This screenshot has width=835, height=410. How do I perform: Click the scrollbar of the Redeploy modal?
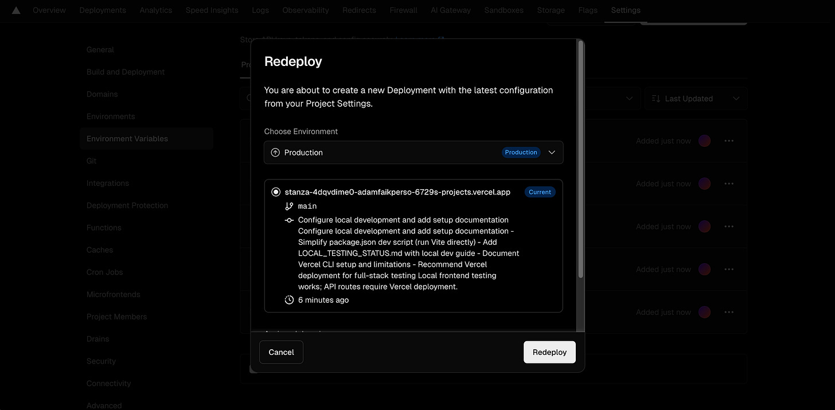[x=580, y=172]
